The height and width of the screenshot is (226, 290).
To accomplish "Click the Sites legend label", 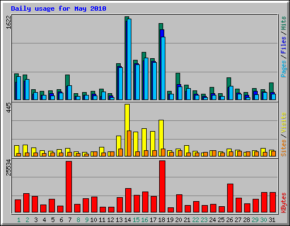I will [x=283, y=148].
